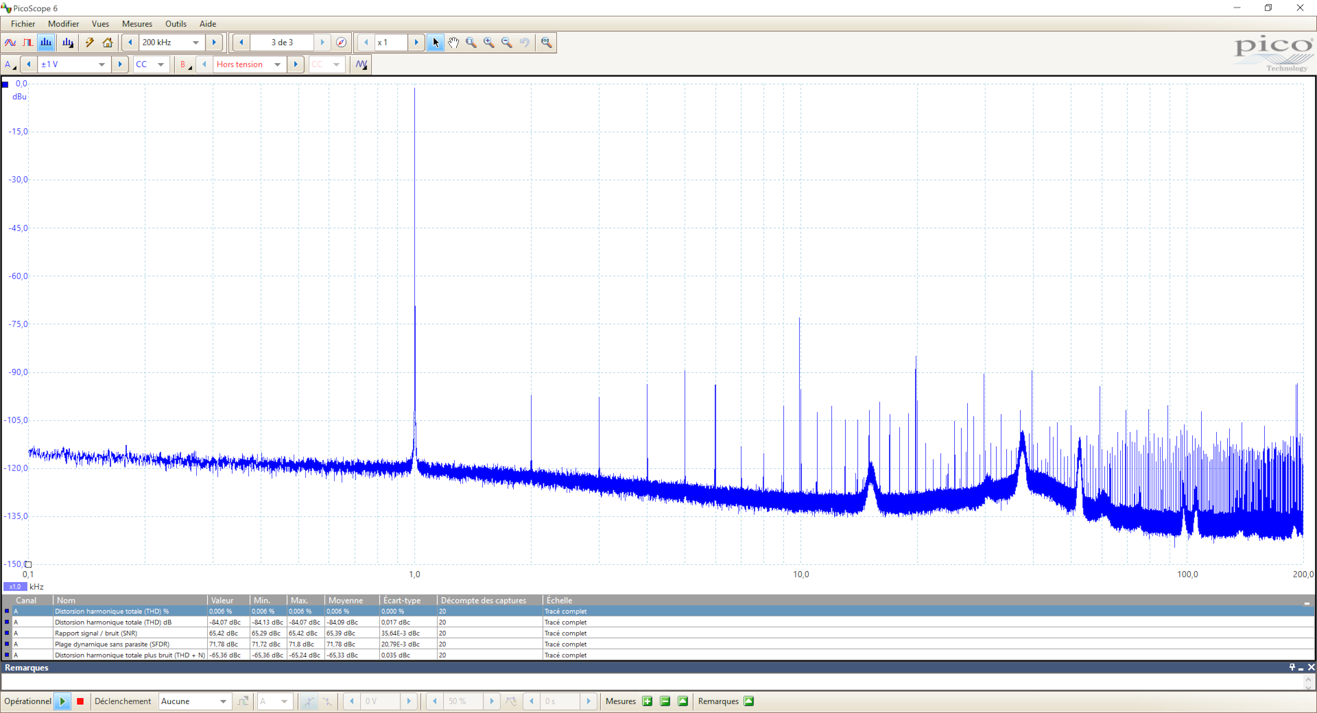Viewport: 1317px width, 713px height.
Task: Select the Zoom in tool
Action: point(489,43)
